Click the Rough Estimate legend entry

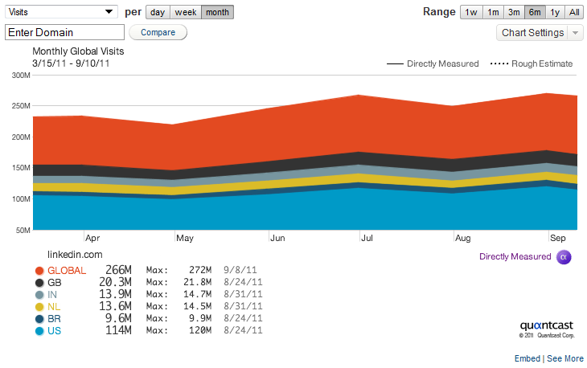coord(532,63)
